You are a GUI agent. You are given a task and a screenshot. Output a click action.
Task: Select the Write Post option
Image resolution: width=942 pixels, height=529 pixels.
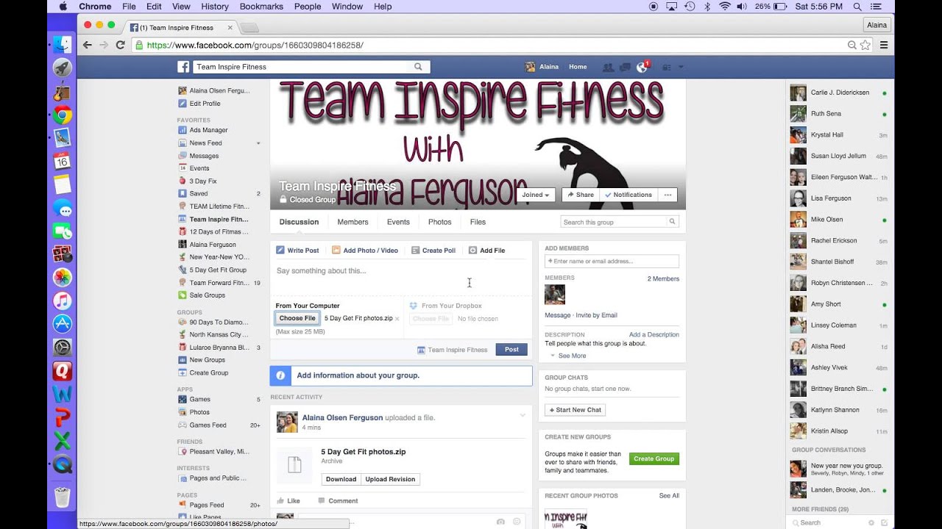[x=297, y=251]
